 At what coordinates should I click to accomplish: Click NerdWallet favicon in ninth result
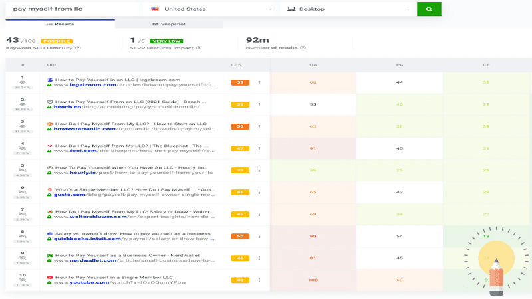(x=50, y=256)
